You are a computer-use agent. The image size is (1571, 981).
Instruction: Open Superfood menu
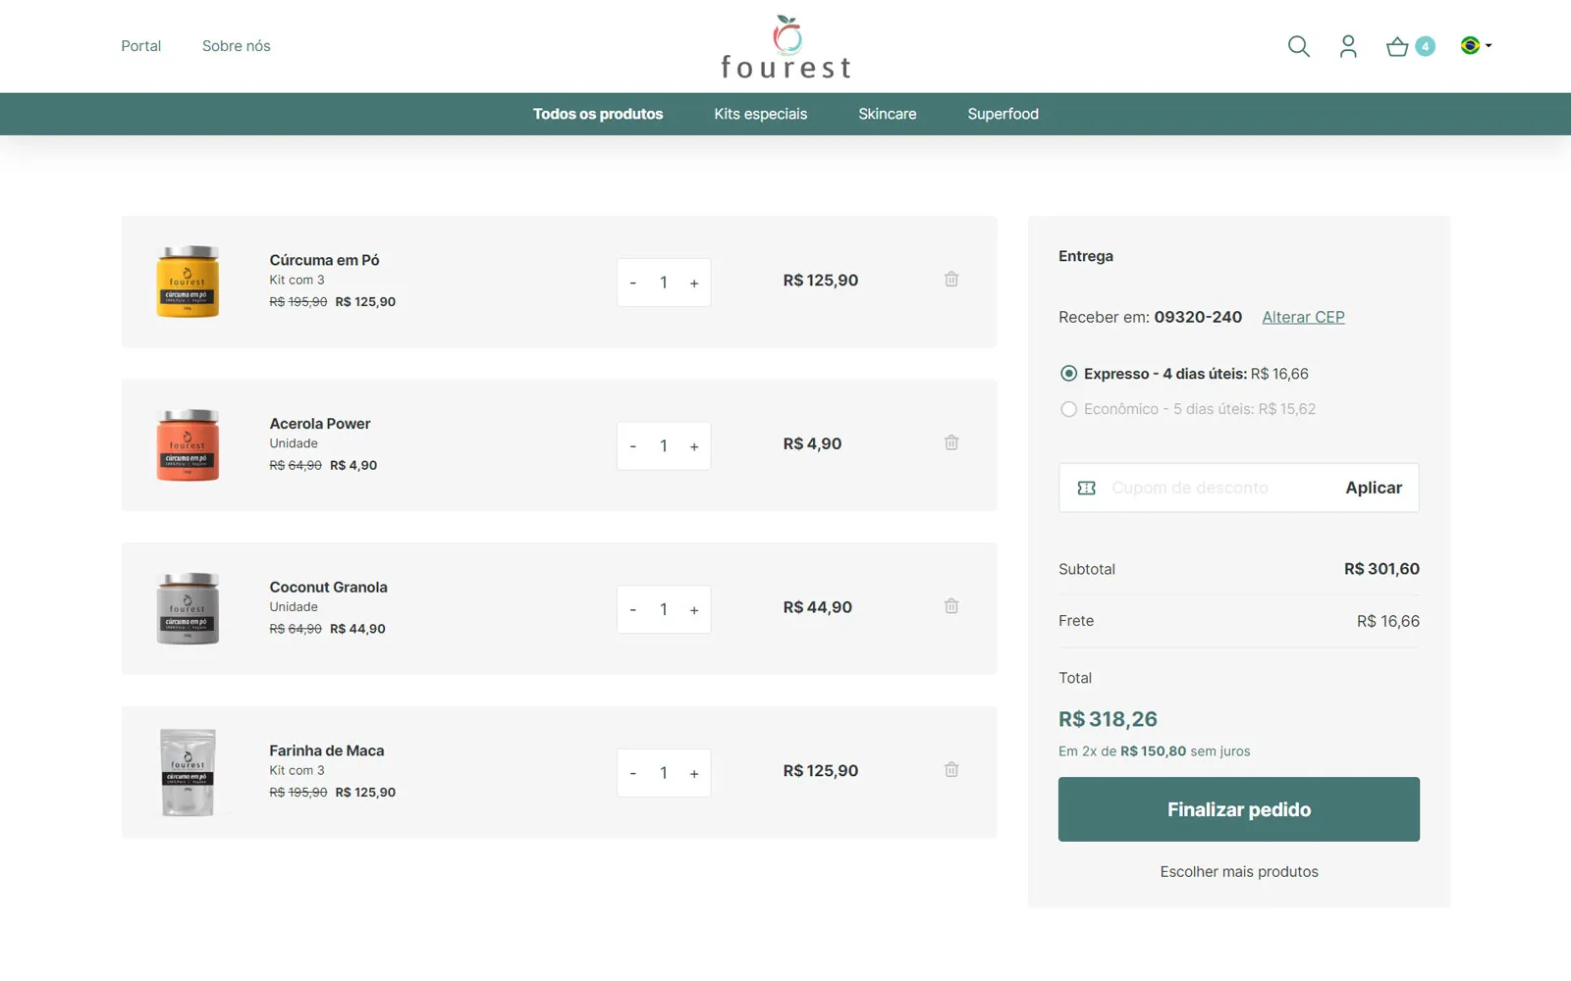[x=1002, y=114]
